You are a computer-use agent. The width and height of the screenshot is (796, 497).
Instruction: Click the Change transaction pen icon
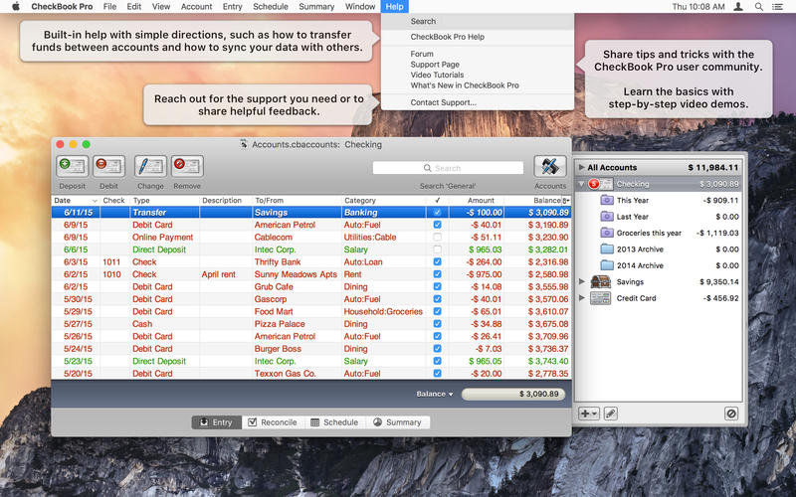click(150, 166)
